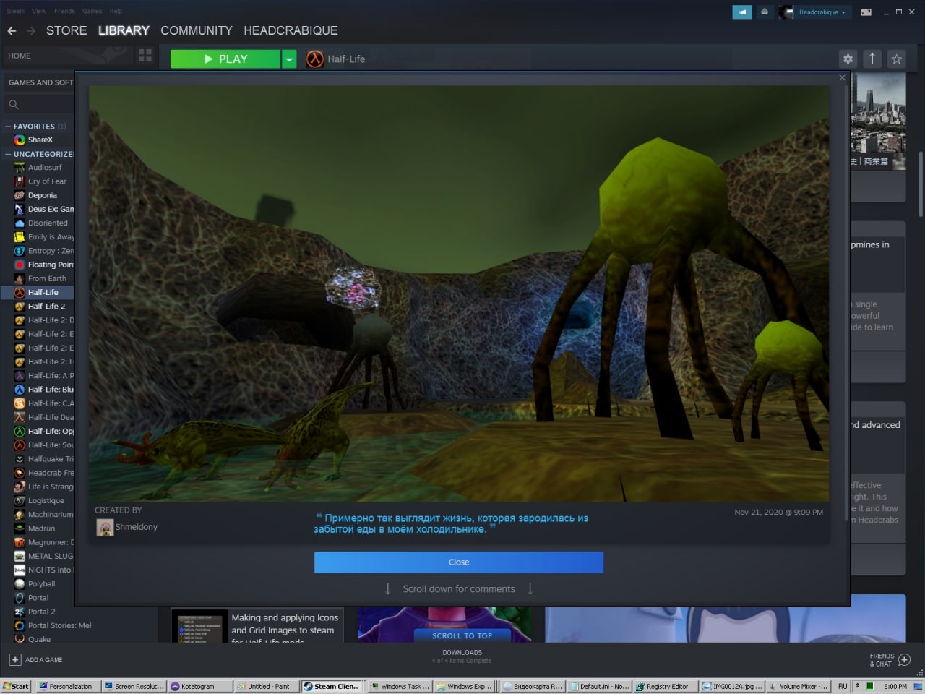Open the View menu
Image resolution: width=925 pixels, height=694 pixels.
tap(39, 11)
